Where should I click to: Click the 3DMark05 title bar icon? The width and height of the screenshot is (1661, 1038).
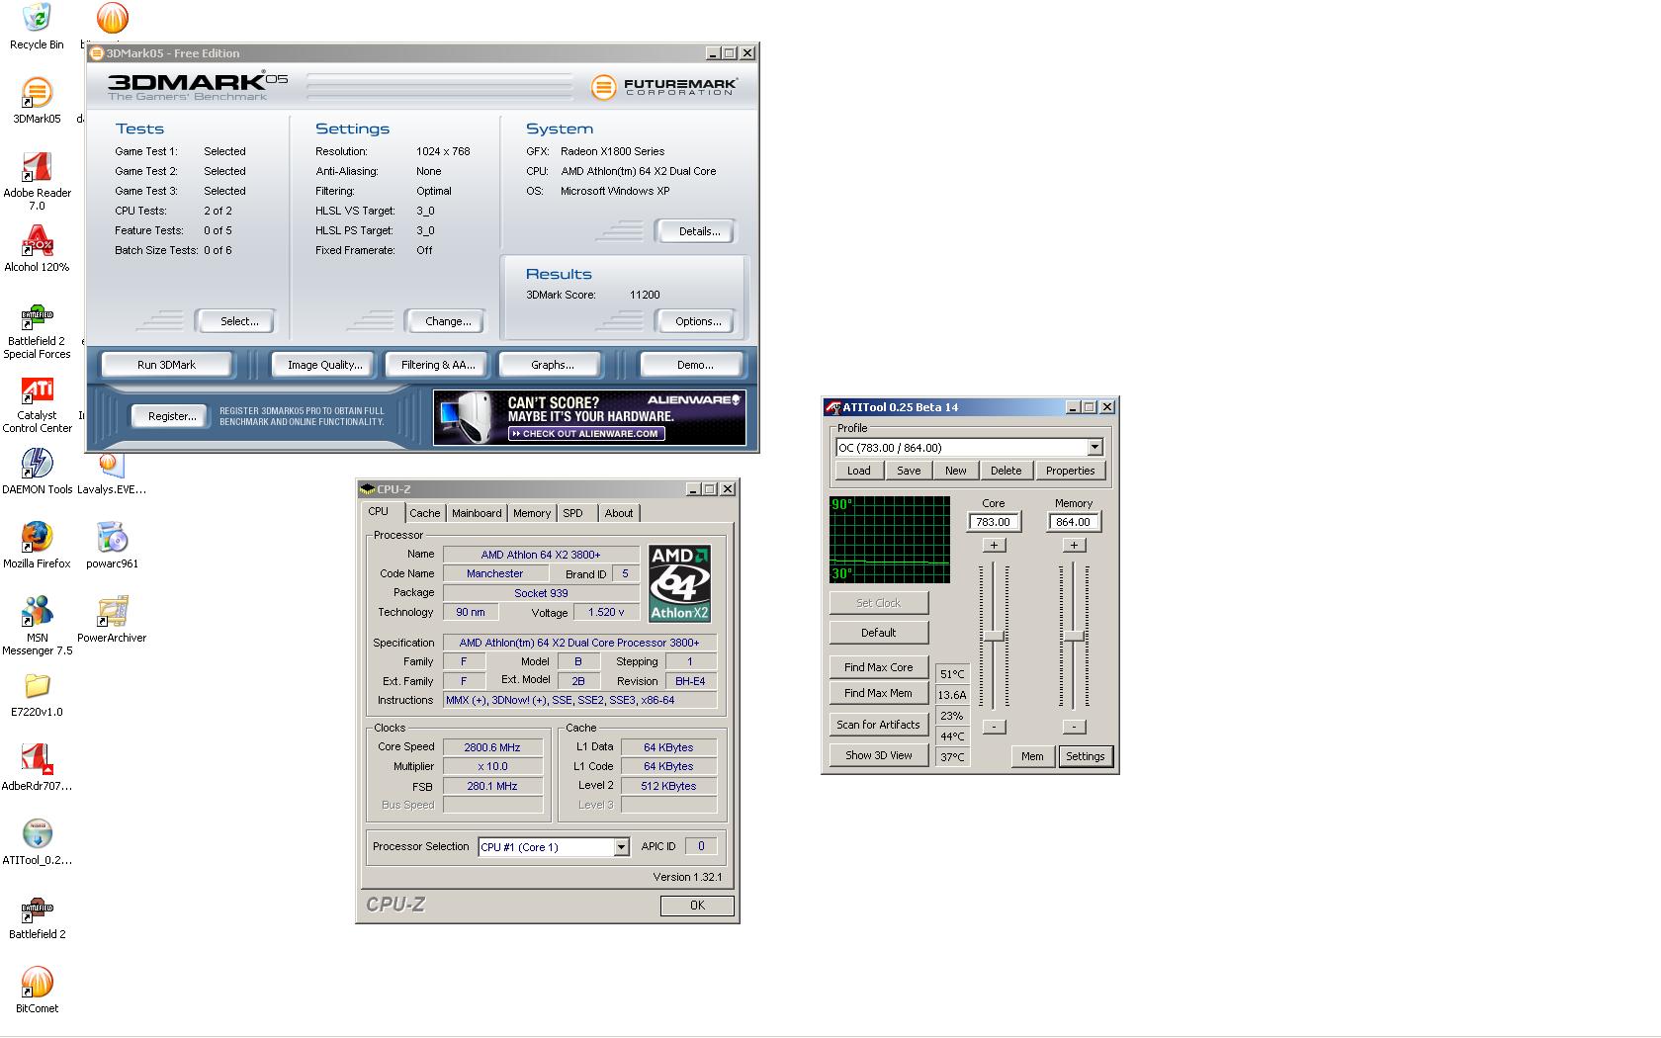[x=97, y=53]
